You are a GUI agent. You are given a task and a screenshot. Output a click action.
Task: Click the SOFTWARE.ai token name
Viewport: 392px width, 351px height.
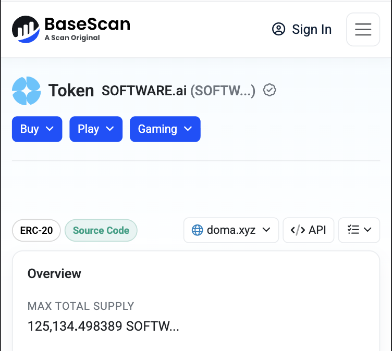click(144, 91)
